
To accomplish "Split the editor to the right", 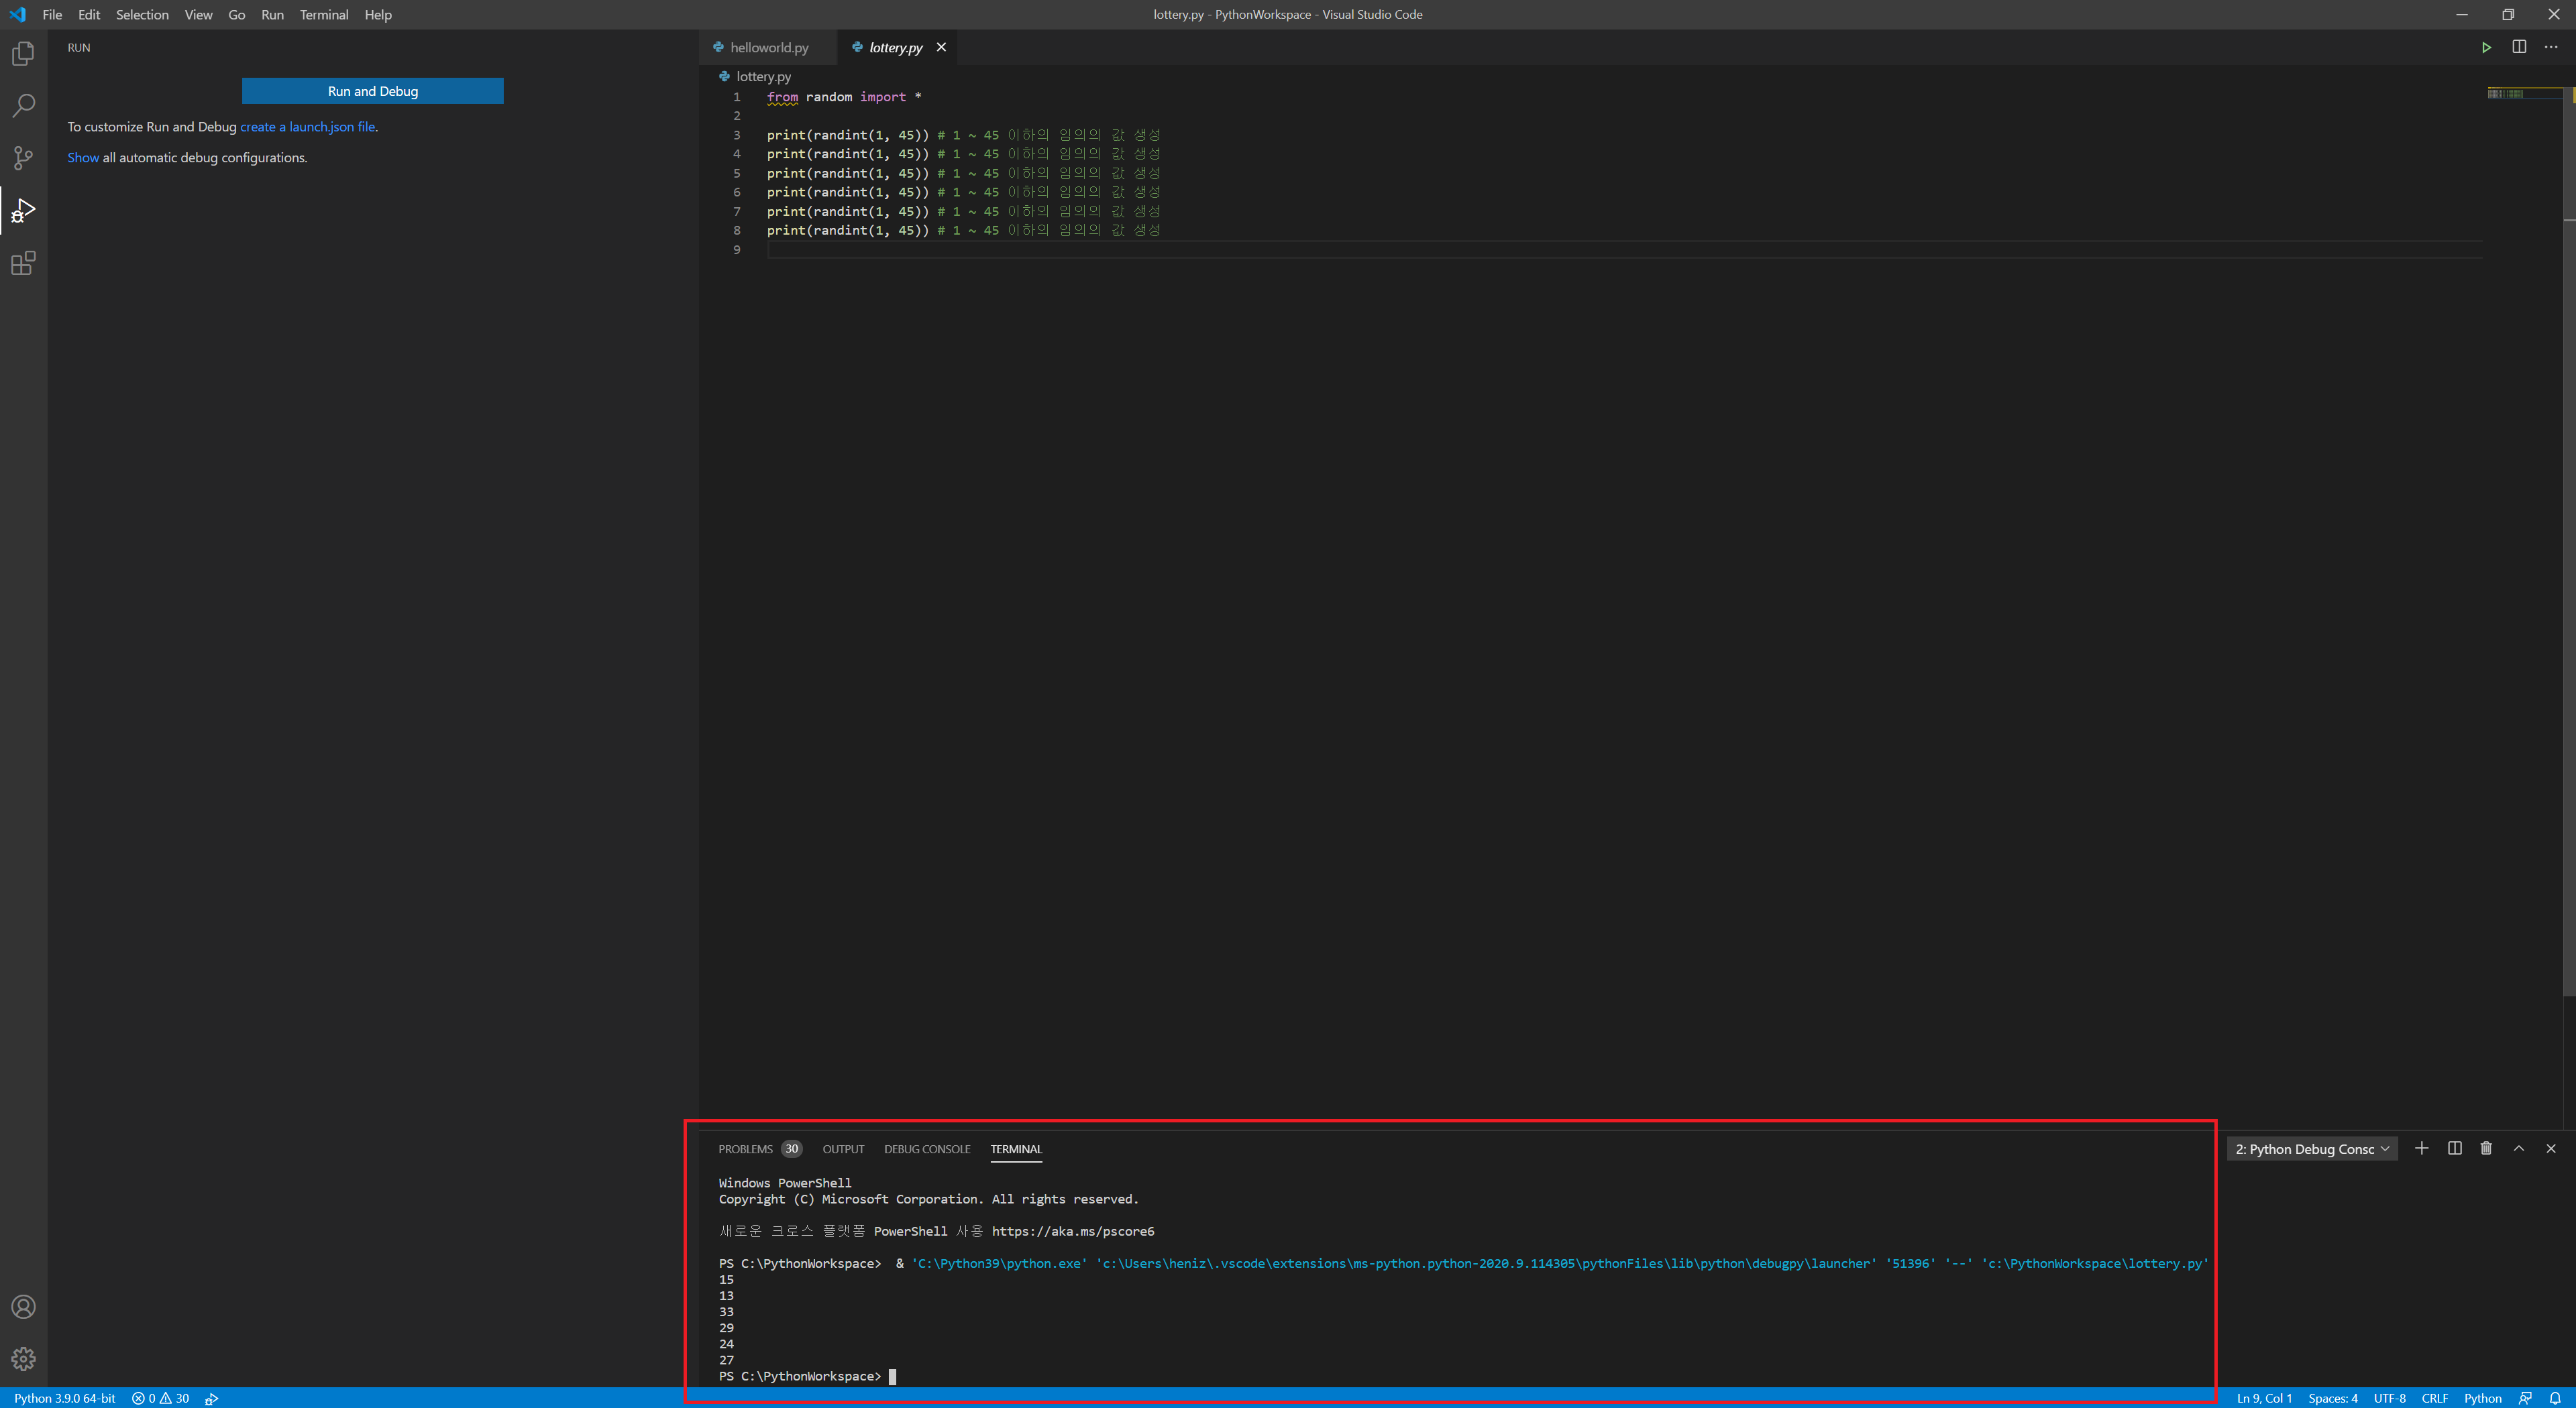I will pyautogui.click(x=2519, y=47).
